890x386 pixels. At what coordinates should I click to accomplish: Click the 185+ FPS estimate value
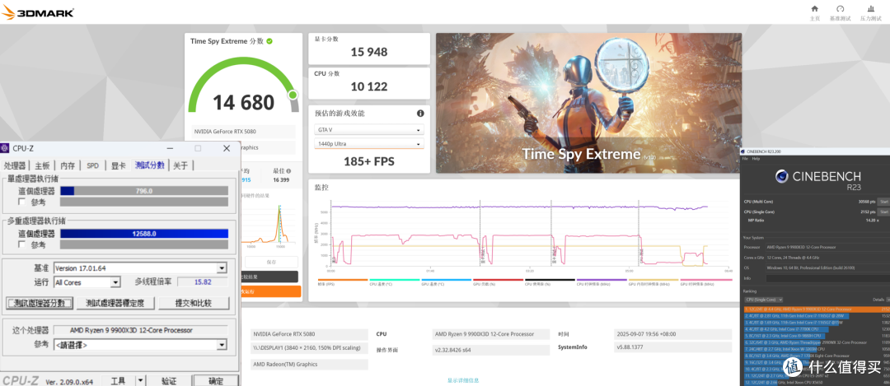tap(369, 161)
